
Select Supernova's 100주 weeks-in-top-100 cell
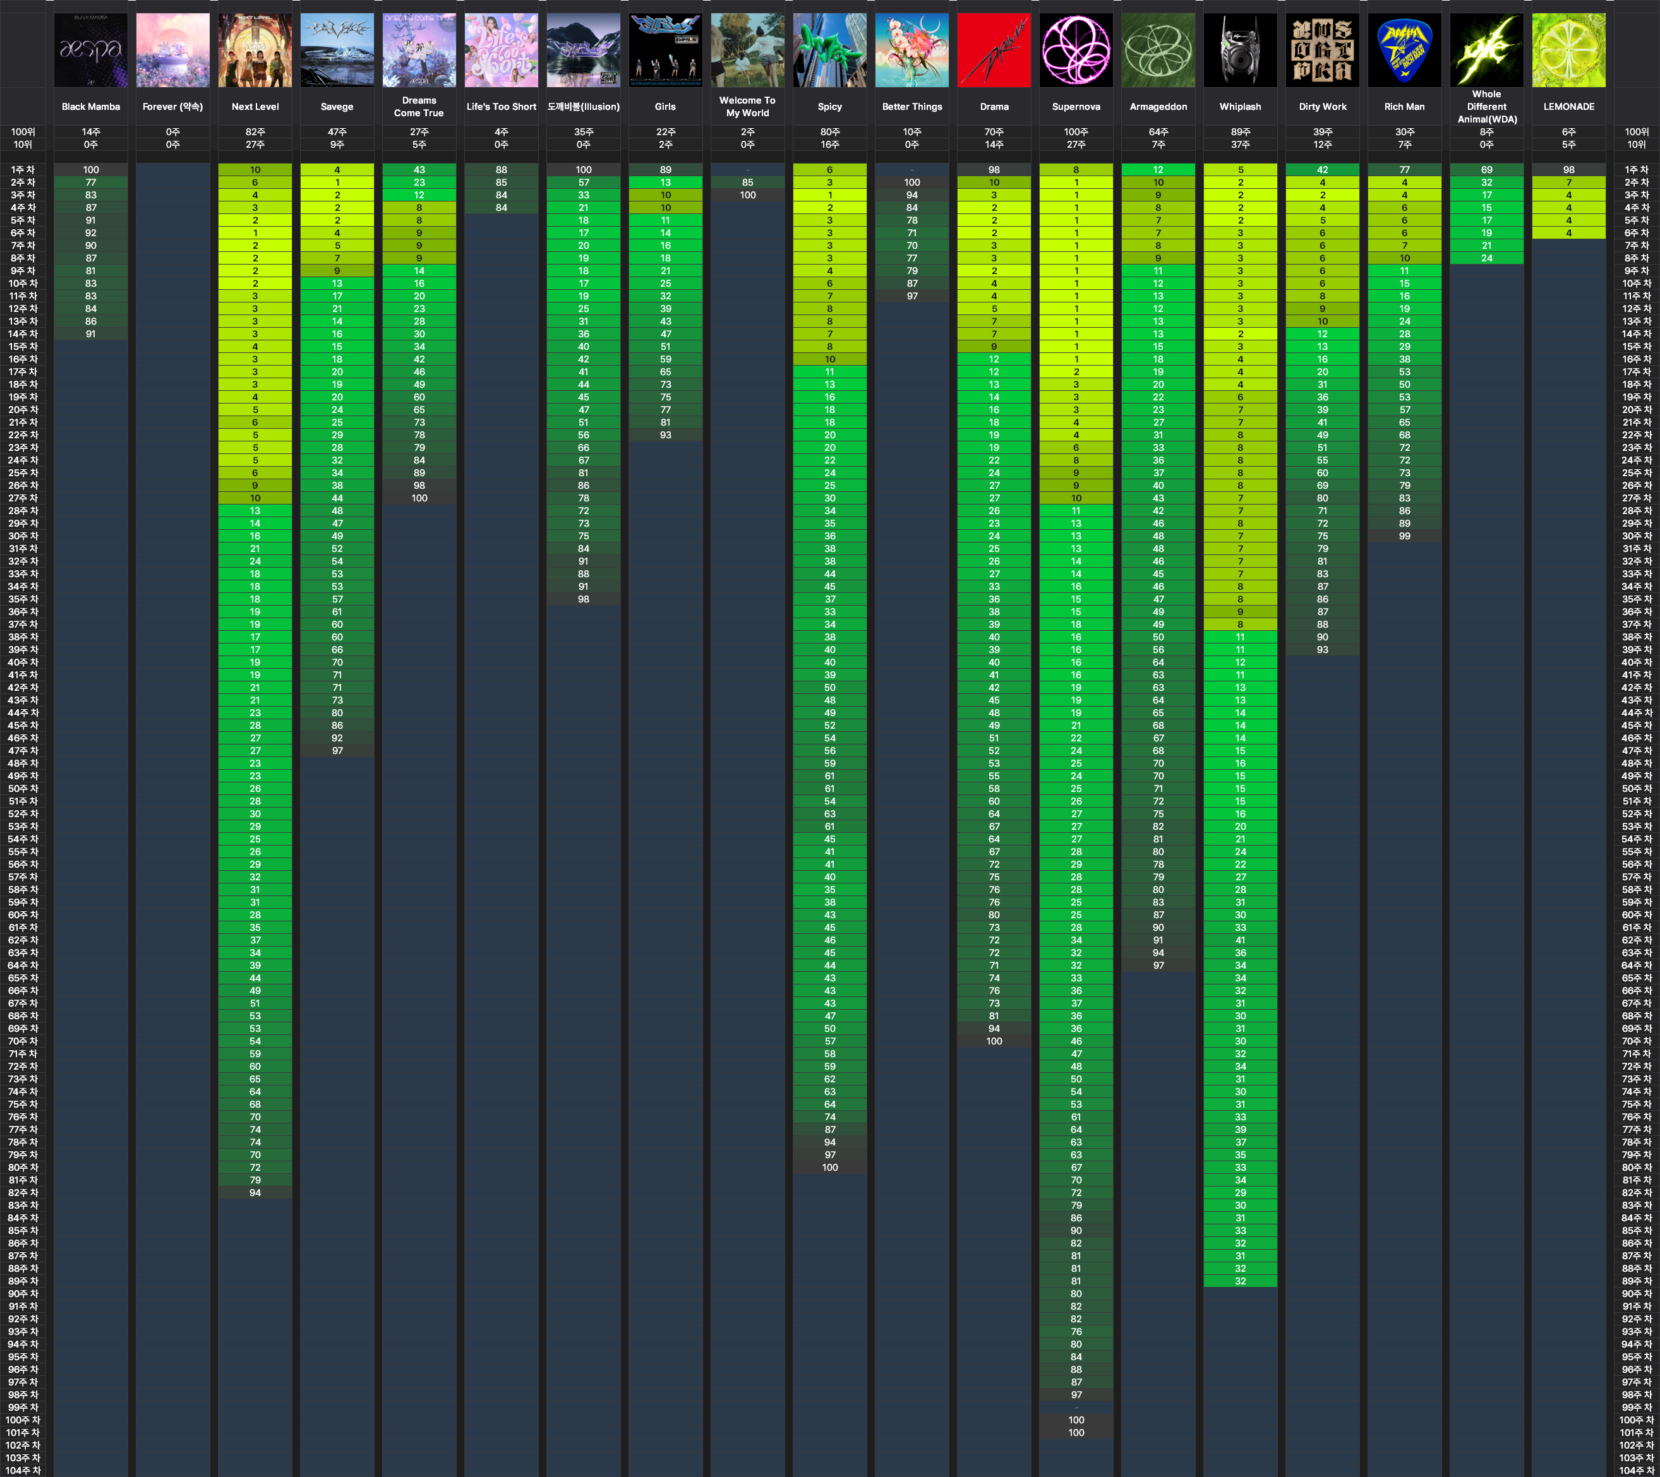1076,131
